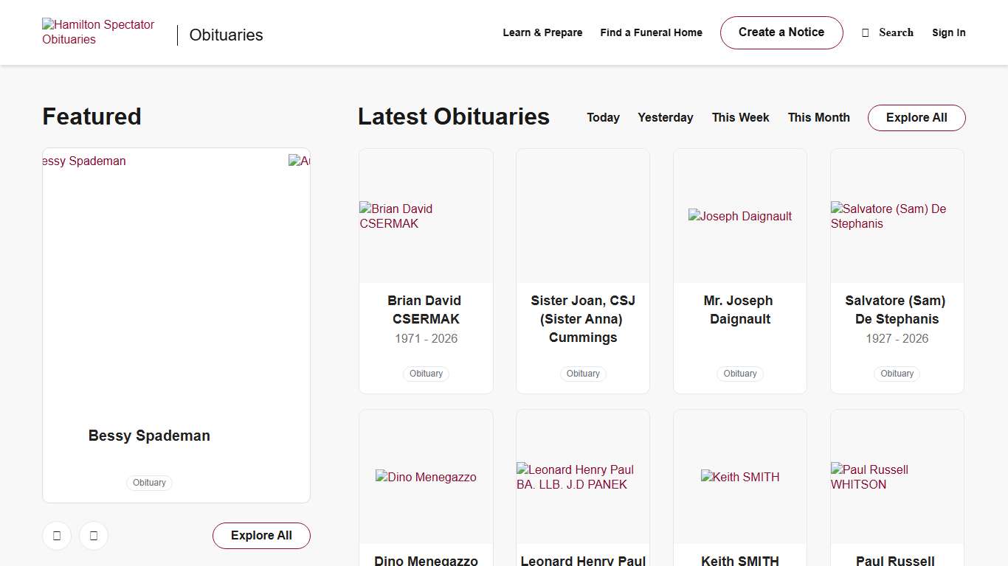
Task: Filter latest obituaries by Today
Action: point(603,118)
